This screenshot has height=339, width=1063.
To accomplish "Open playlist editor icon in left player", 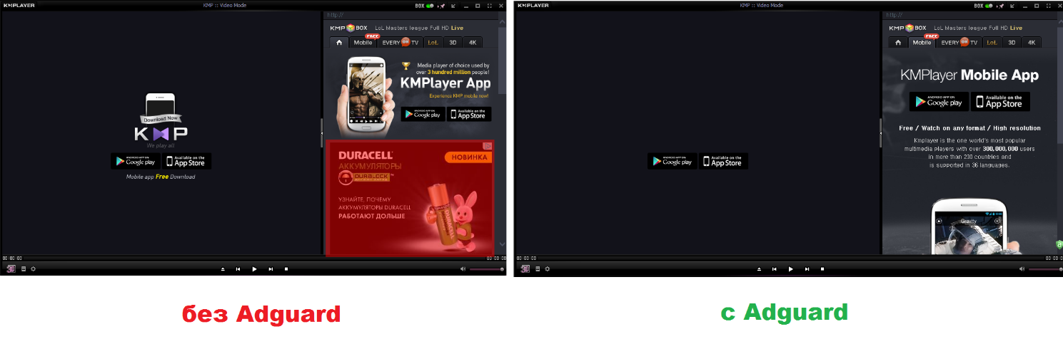I will click(x=24, y=268).
